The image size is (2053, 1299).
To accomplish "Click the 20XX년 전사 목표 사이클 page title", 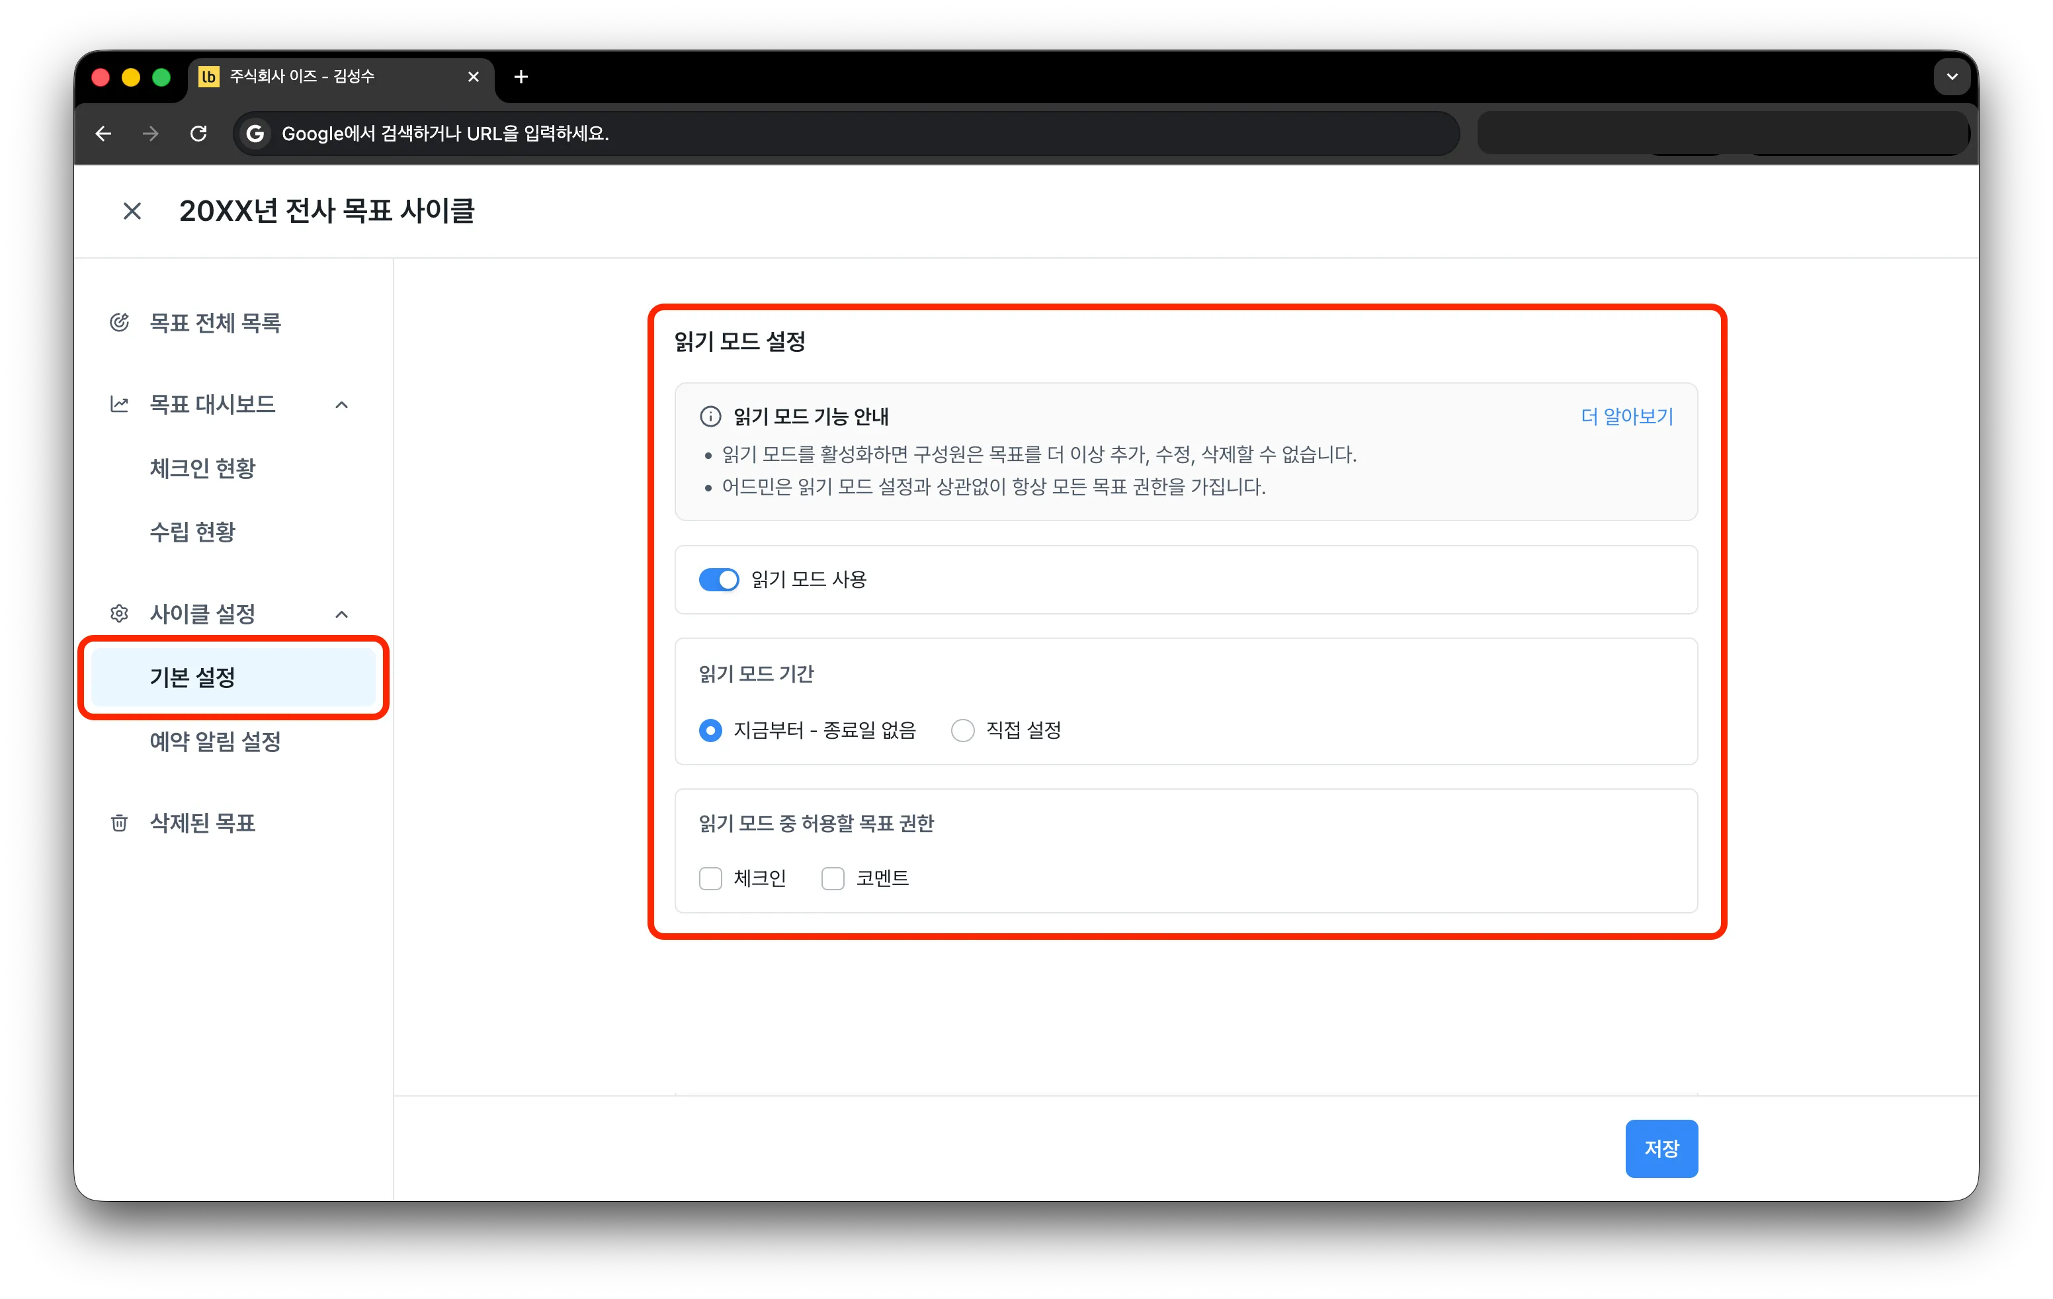I will click(x=327, y=210).
